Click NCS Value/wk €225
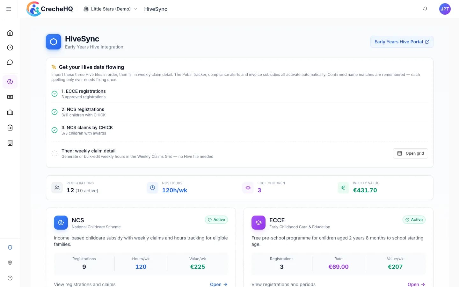 [x=198, y=267]
